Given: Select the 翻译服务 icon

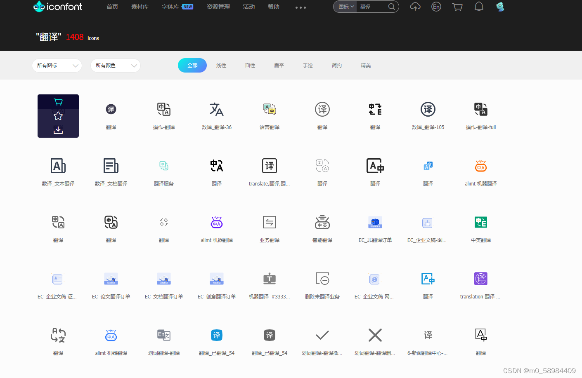Looking at the screenshot, I should (x=164, y=166).
